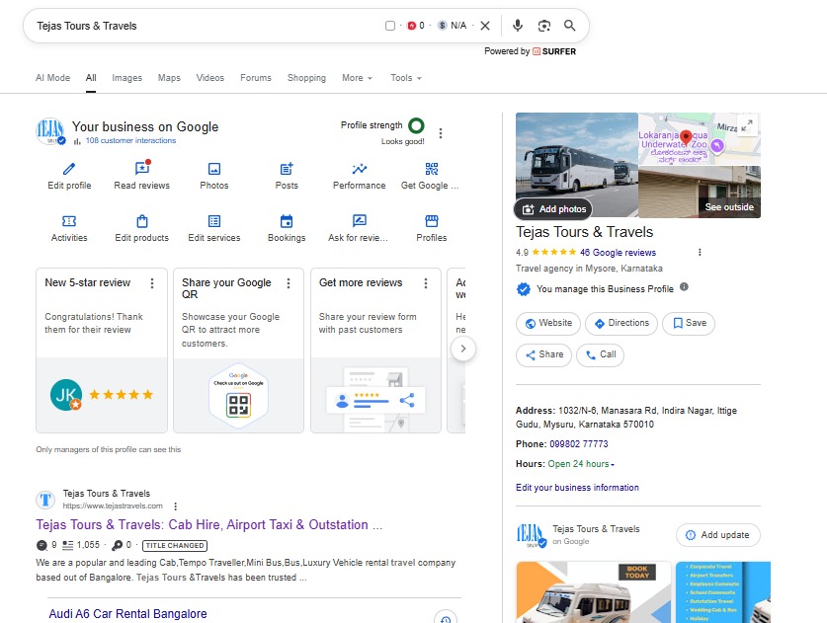Open Get more reviews card
827x623 pixels.
pyautogui.click(x=375, y=350)
